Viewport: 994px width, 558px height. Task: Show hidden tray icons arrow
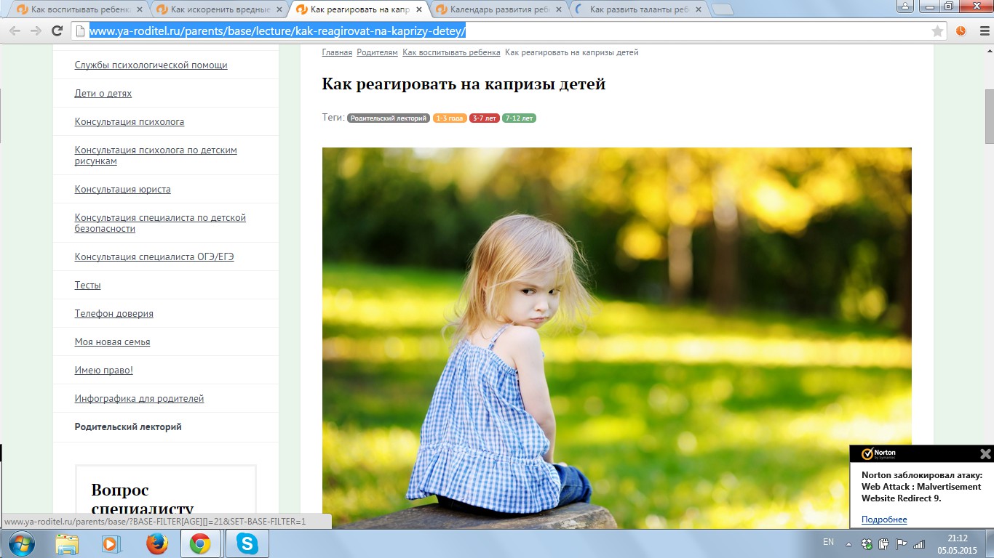(848, 543)
